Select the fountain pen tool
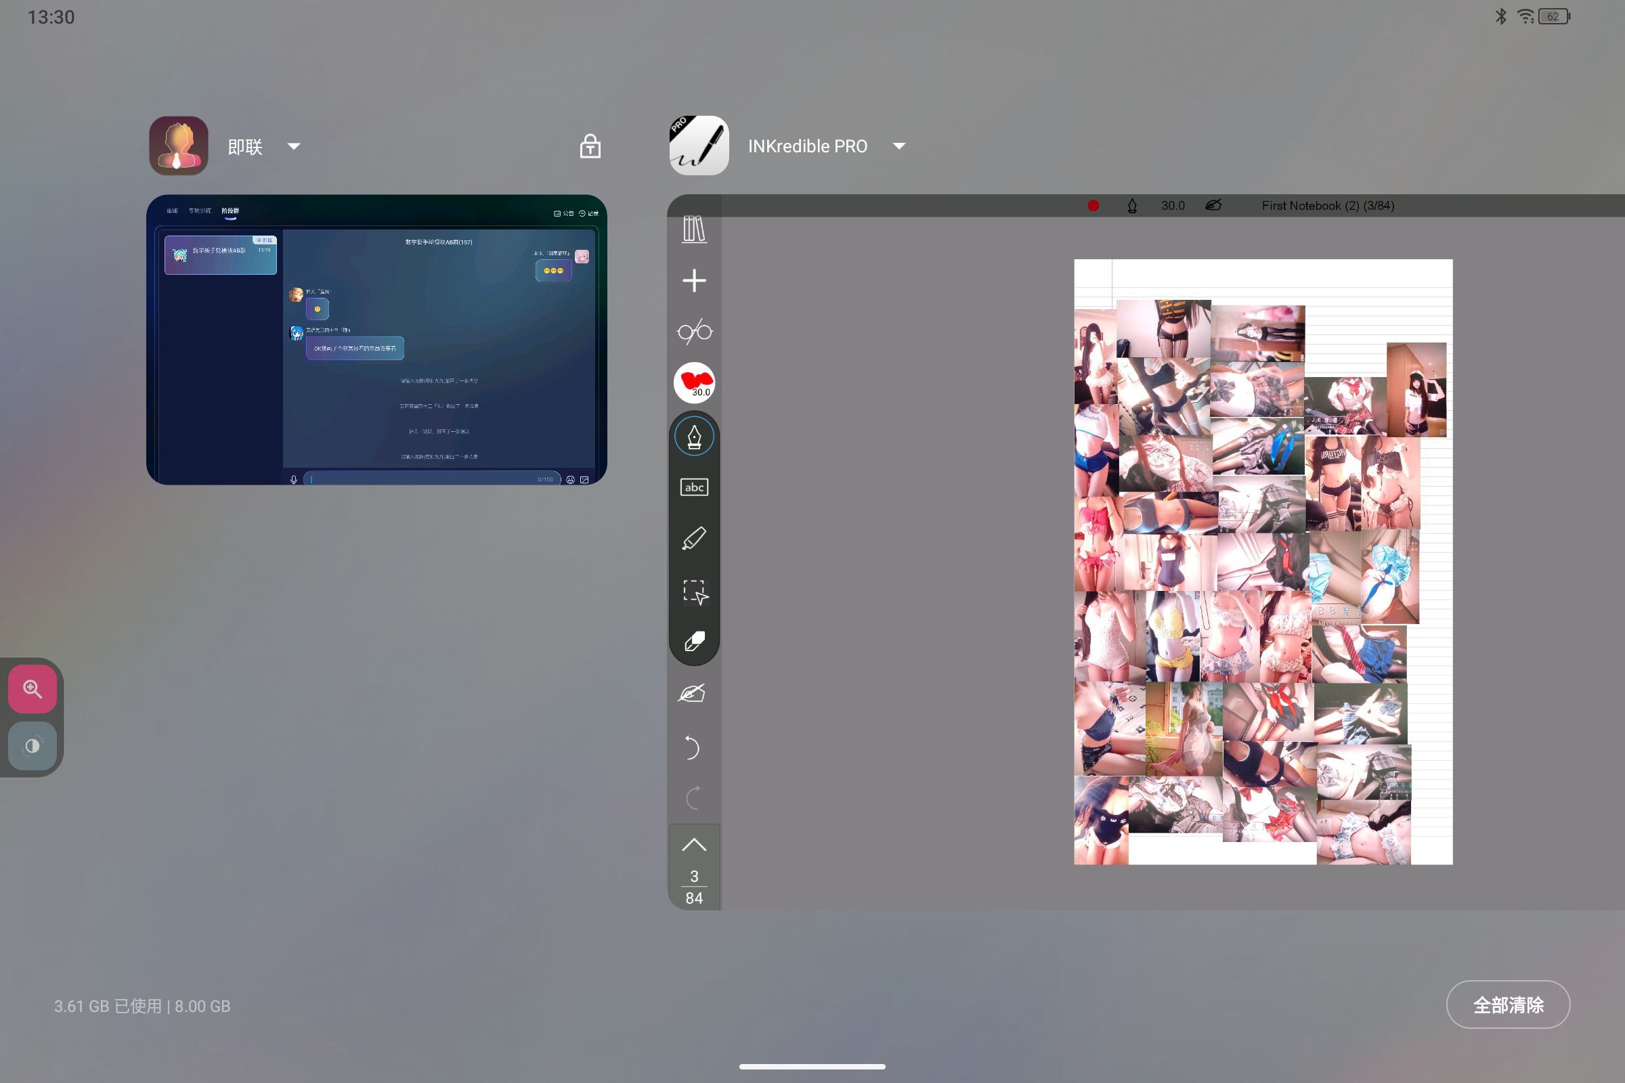 693,437
